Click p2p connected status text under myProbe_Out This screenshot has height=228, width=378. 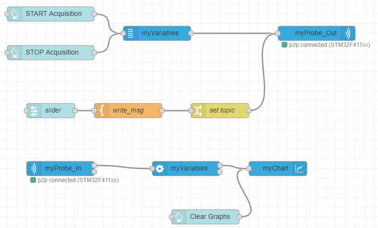pos(329,45)
